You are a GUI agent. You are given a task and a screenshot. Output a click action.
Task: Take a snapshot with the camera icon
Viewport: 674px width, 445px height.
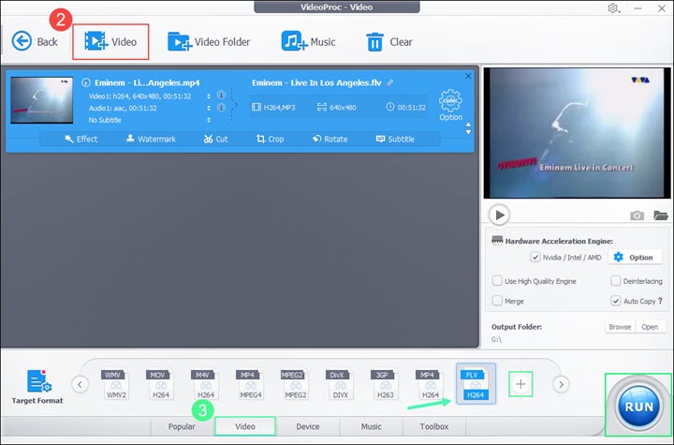click(x=637, y=215)
